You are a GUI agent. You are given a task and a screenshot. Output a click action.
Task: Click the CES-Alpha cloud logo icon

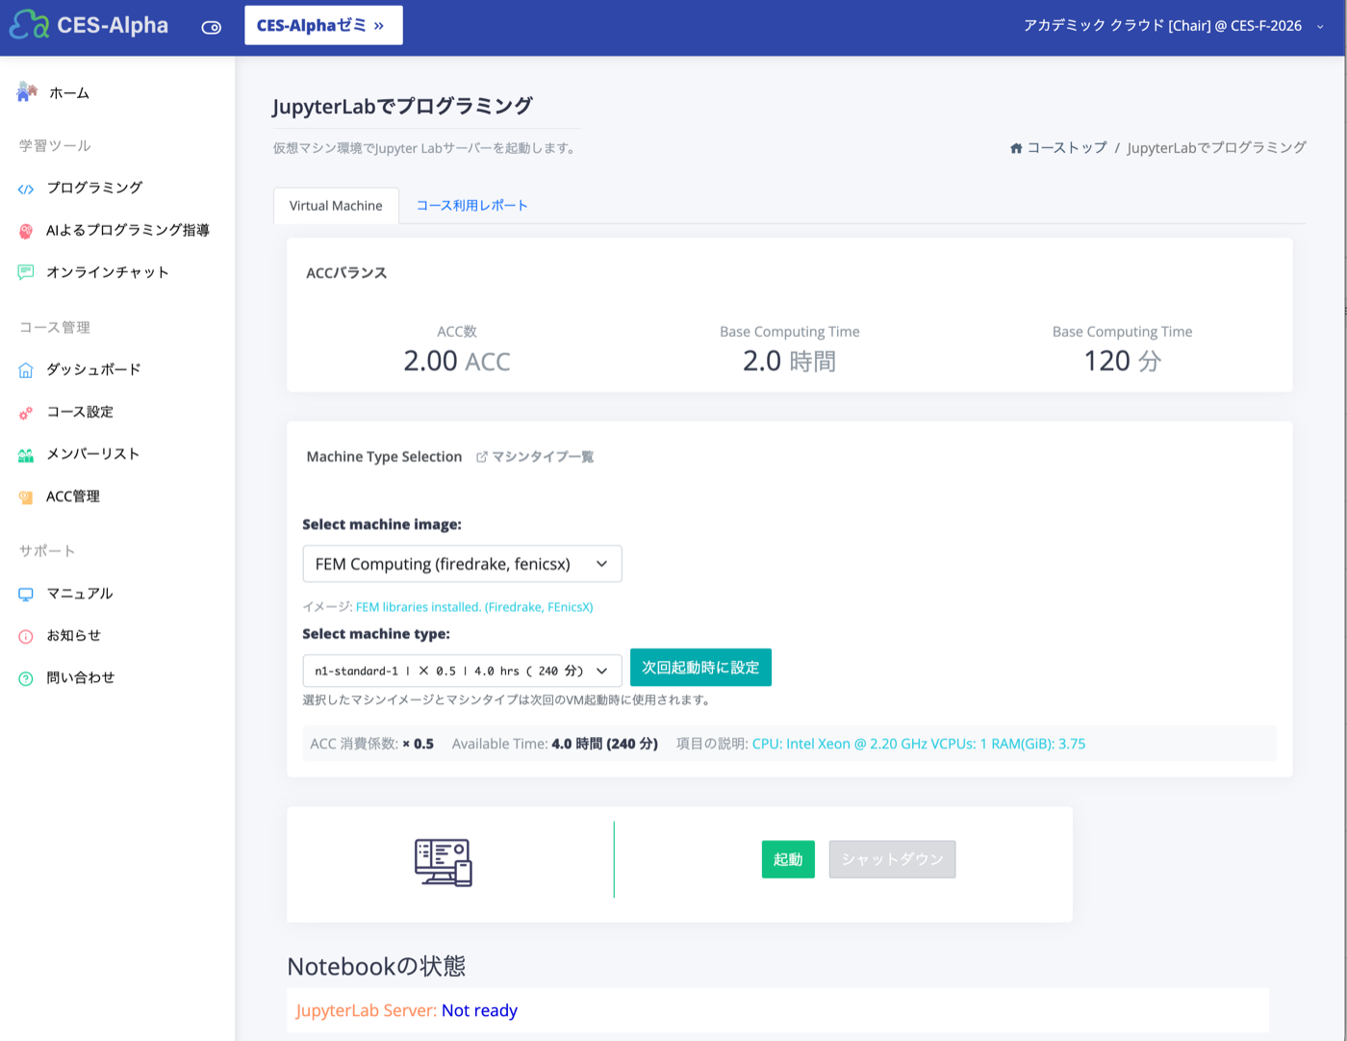pos(29,25)
